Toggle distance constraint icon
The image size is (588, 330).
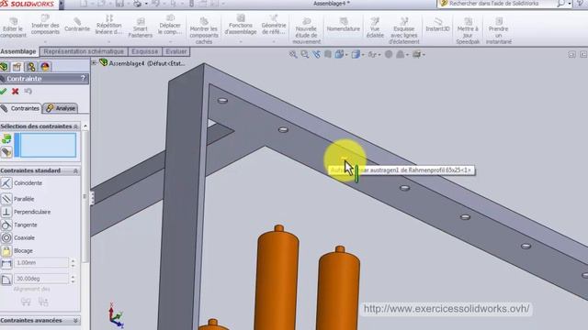(x=6, y=263)
